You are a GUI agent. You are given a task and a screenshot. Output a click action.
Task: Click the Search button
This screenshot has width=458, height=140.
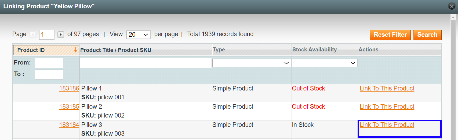point(427,35)
